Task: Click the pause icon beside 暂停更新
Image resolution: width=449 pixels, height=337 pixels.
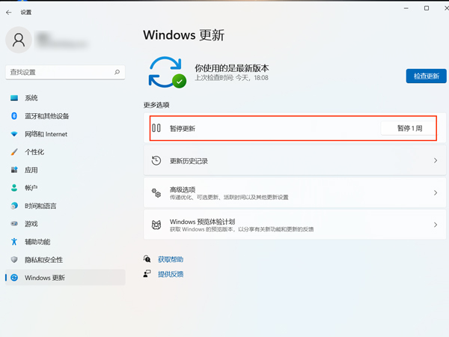Action: pyautogui.click(x=156, y=128)
